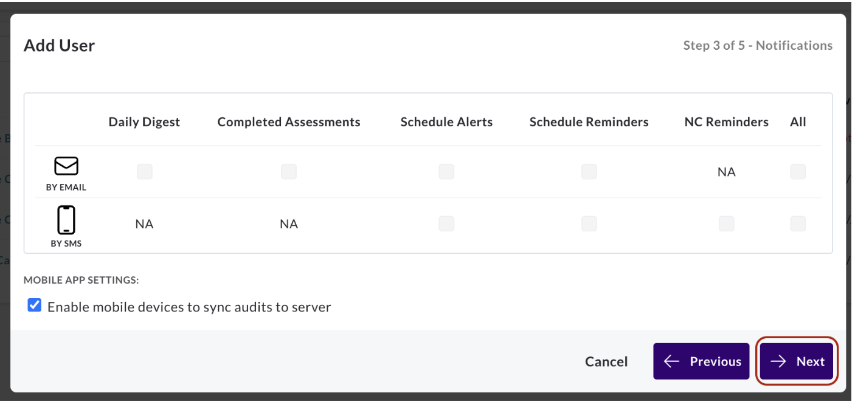Toggle Schedule Alerts by email checkbox
The width and height of the screenshot is (855, 402).
pos(446,172)
